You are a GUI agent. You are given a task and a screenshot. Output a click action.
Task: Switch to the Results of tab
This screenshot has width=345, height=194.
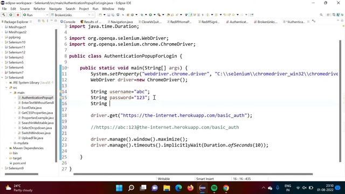click(91, 22)
